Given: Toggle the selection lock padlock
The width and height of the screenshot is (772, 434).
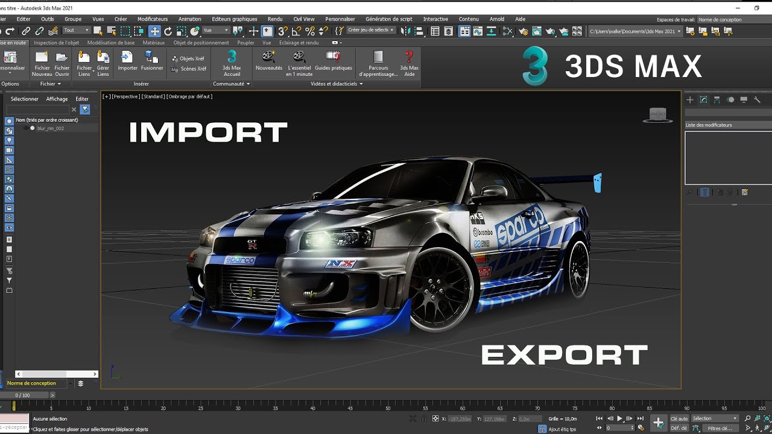Looking at the screenshot, I should tap(424, 418).
